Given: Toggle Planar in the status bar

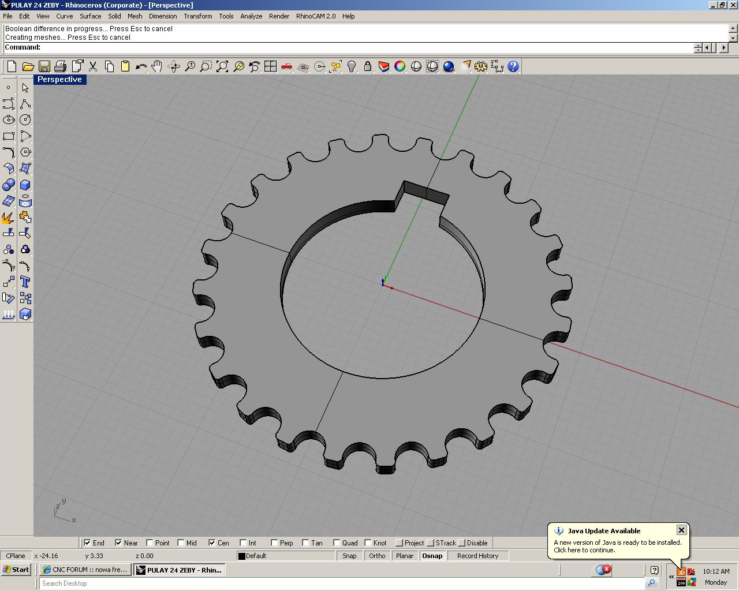Looking at the screenshot, I should pos(405,556).
